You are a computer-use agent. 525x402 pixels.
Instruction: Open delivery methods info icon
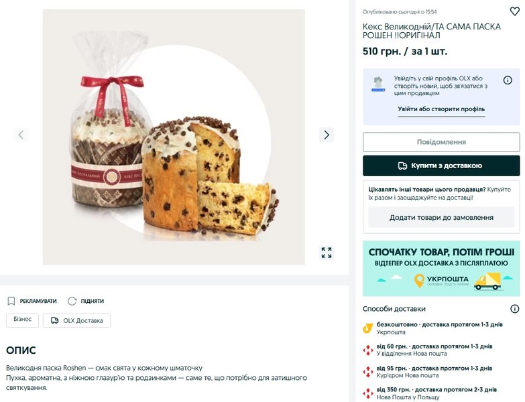point(515,309)
